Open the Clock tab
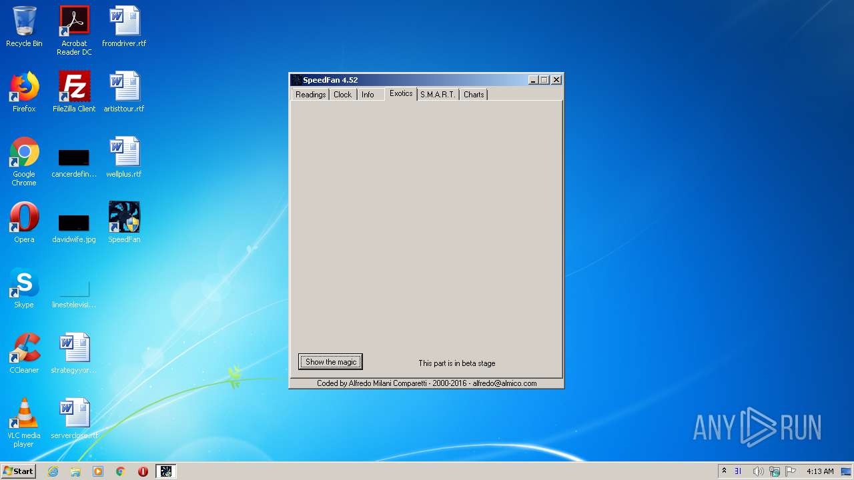 pyautogui.click(x=342, y=95)
